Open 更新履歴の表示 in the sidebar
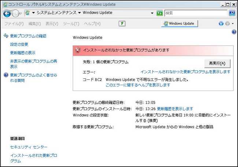This screenshot has width=238, height=167. [23, 53]
